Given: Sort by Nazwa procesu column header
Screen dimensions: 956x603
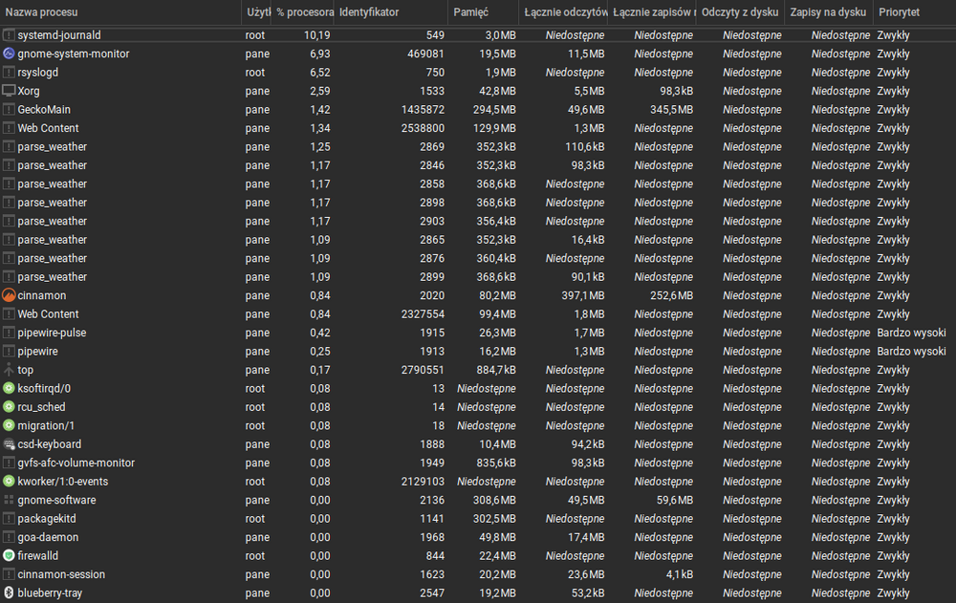Looking at the screenshot, I should (x=120, y=12).
